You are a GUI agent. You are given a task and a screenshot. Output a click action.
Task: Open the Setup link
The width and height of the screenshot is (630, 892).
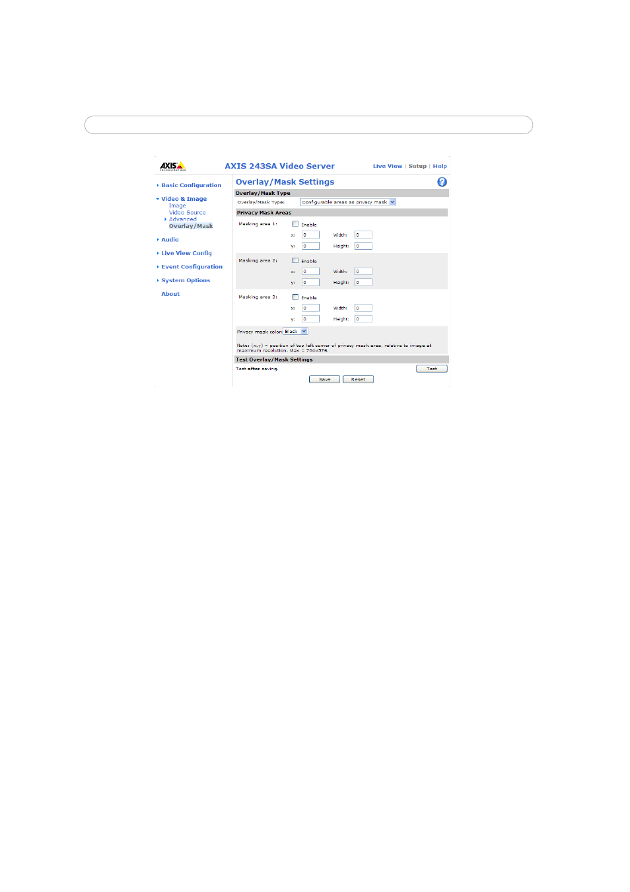[x=417, y=167]
